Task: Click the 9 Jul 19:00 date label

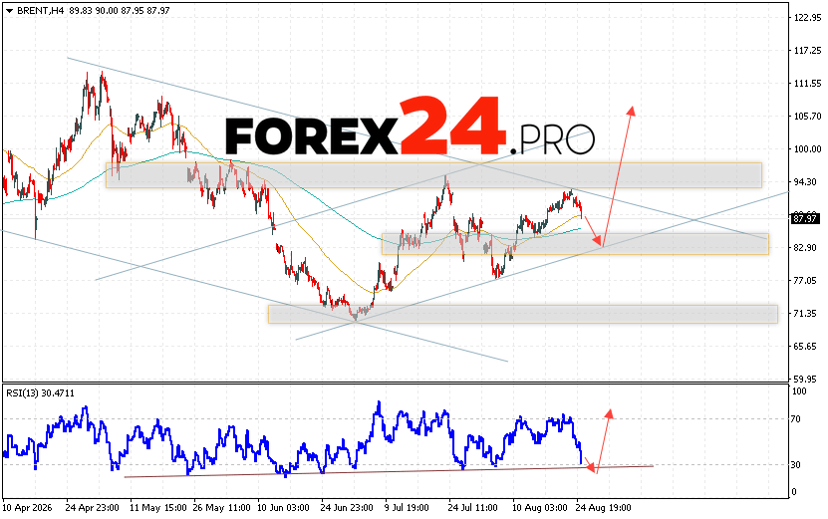Action: (407, 508)
